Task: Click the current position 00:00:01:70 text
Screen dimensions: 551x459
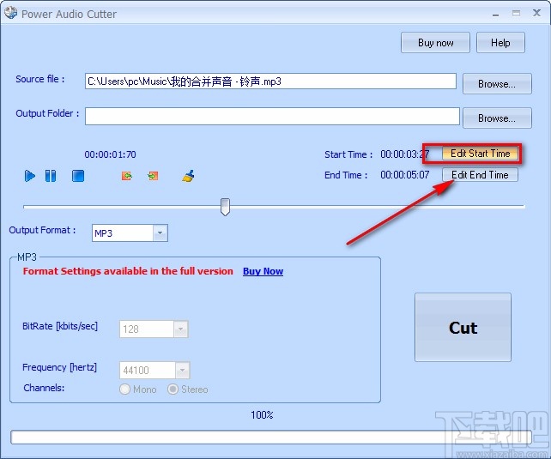Action: coord(111,154)
